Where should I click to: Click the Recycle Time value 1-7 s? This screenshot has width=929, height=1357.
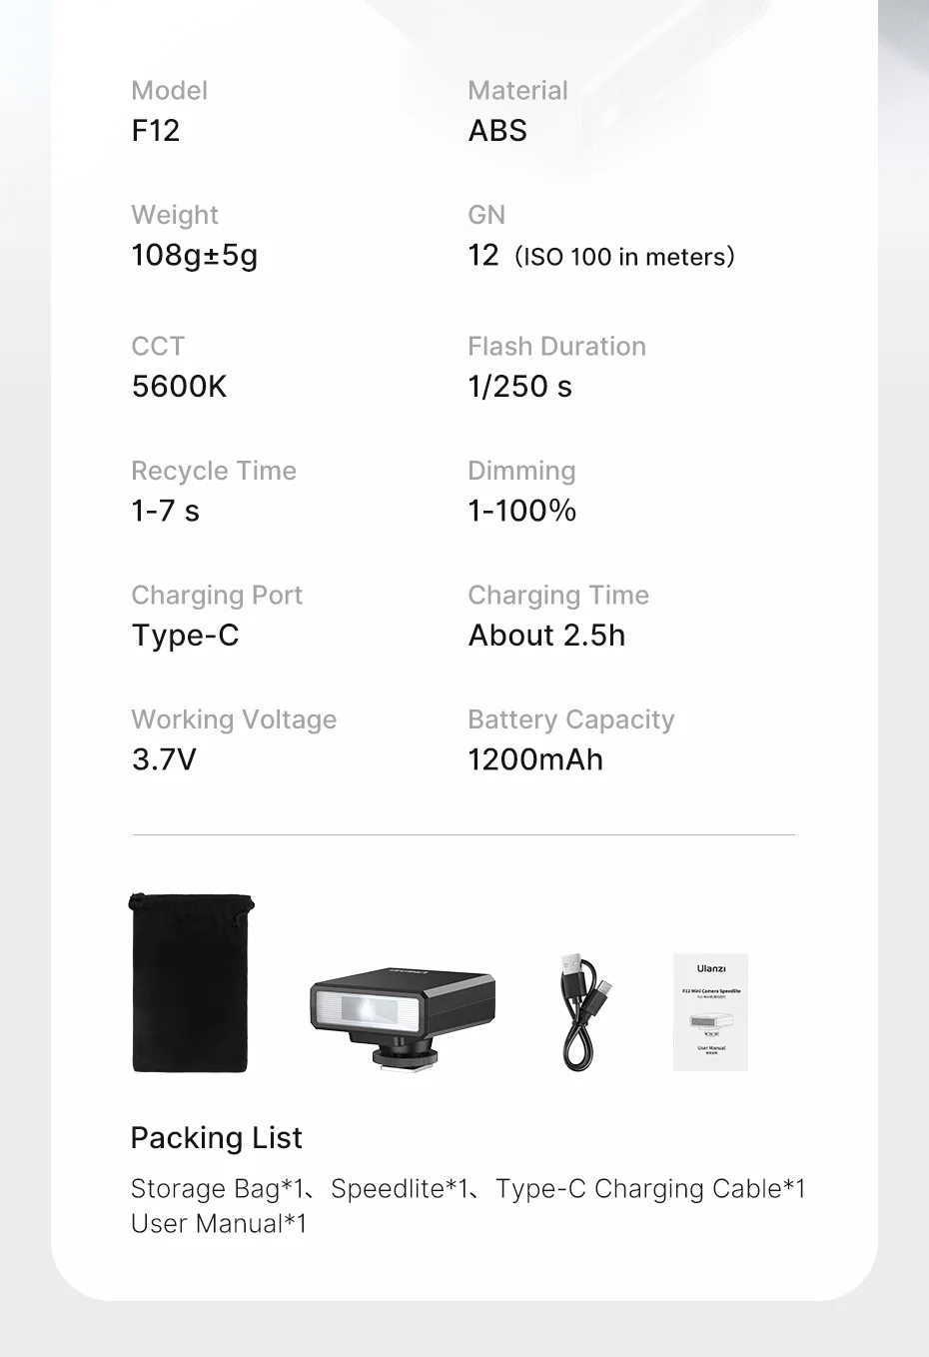pos(166,512)
